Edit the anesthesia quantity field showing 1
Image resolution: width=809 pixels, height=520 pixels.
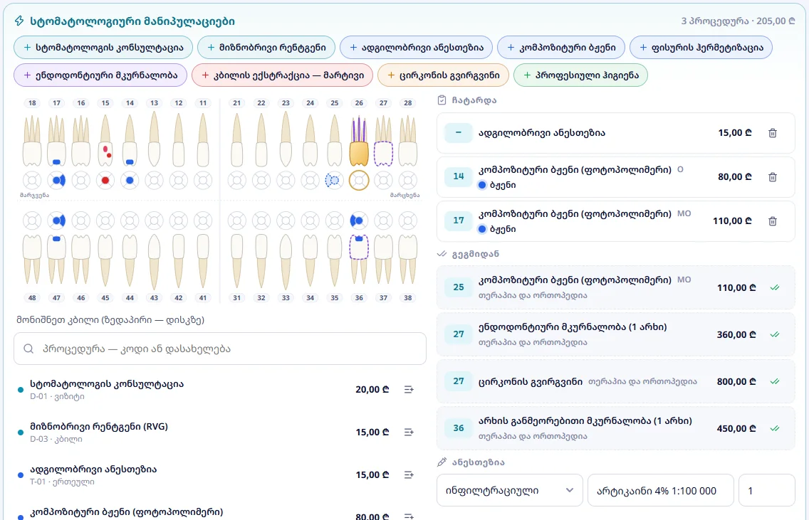click(767, 490)
